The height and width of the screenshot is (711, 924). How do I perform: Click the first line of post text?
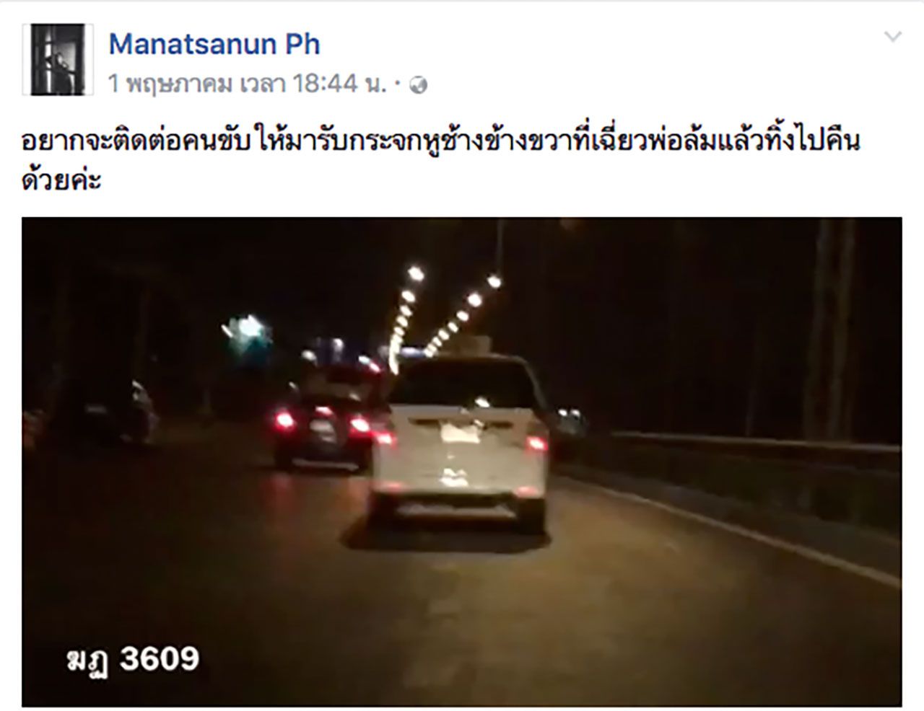(x=441, y=141)
